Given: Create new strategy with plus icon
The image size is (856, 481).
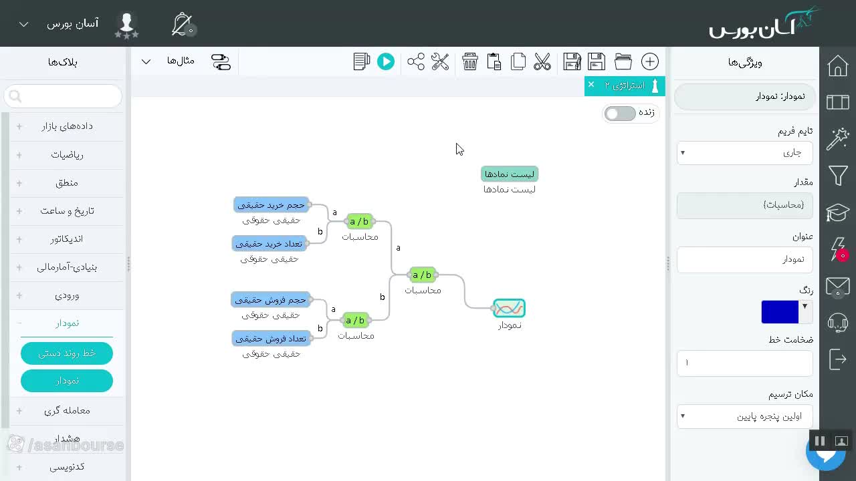Looking at the screenshot, I should click(650, 61).
